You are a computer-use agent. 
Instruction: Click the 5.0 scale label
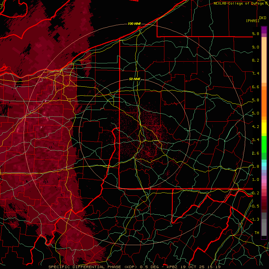click(256, 113)
